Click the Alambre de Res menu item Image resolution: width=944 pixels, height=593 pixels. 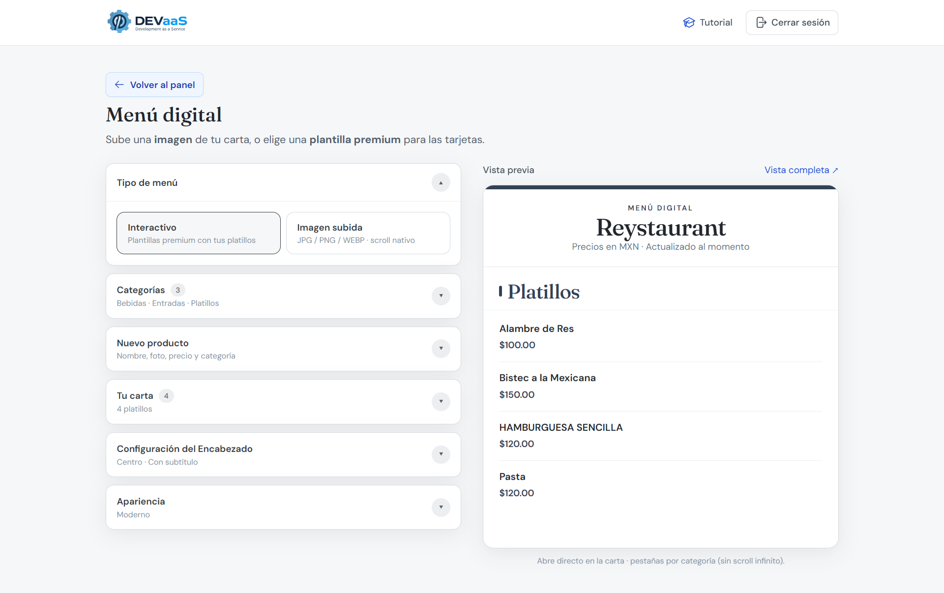click(661, 337)
